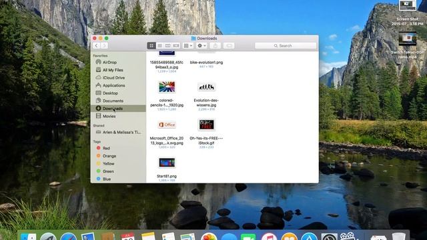The image size is (427, 240).
Task: Switch to icon view in Finder toolbar
Action: click(151, 46)
